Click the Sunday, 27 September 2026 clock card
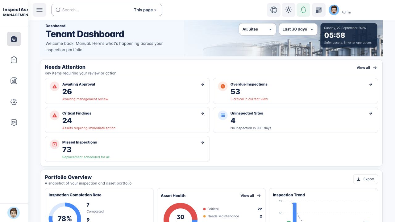 coord(349,35)
